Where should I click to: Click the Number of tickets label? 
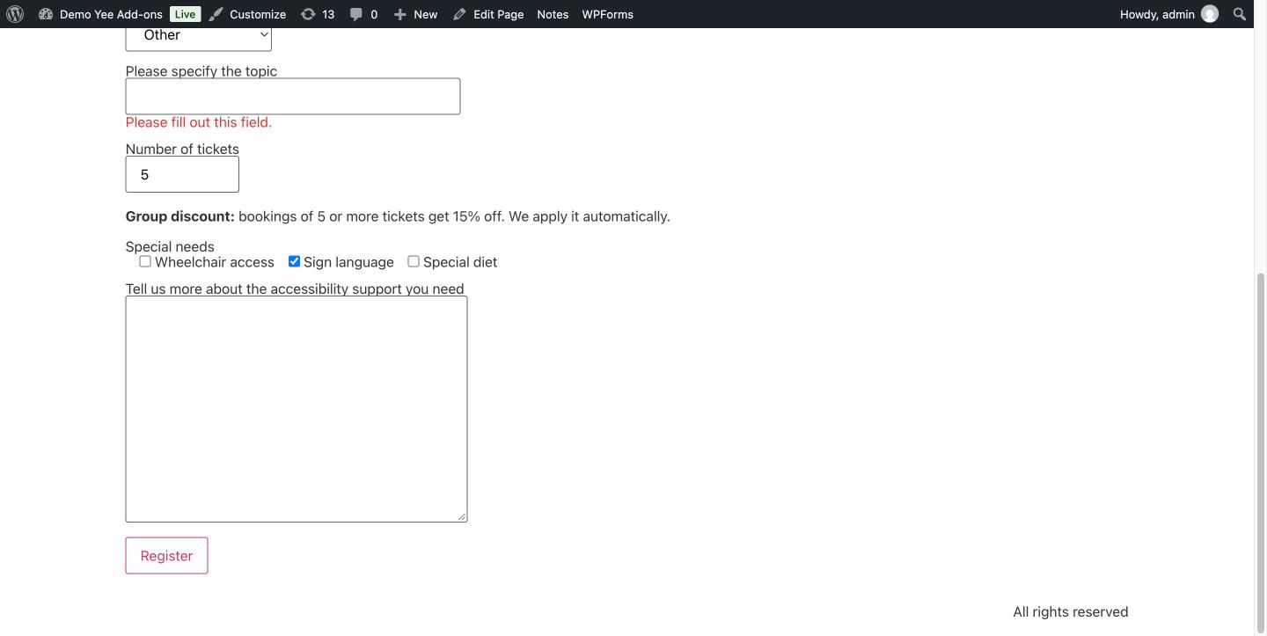pos(182,150)
